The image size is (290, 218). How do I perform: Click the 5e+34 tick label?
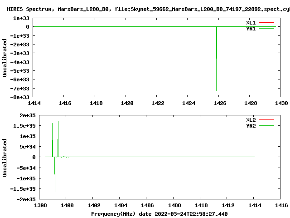point(27,147)
